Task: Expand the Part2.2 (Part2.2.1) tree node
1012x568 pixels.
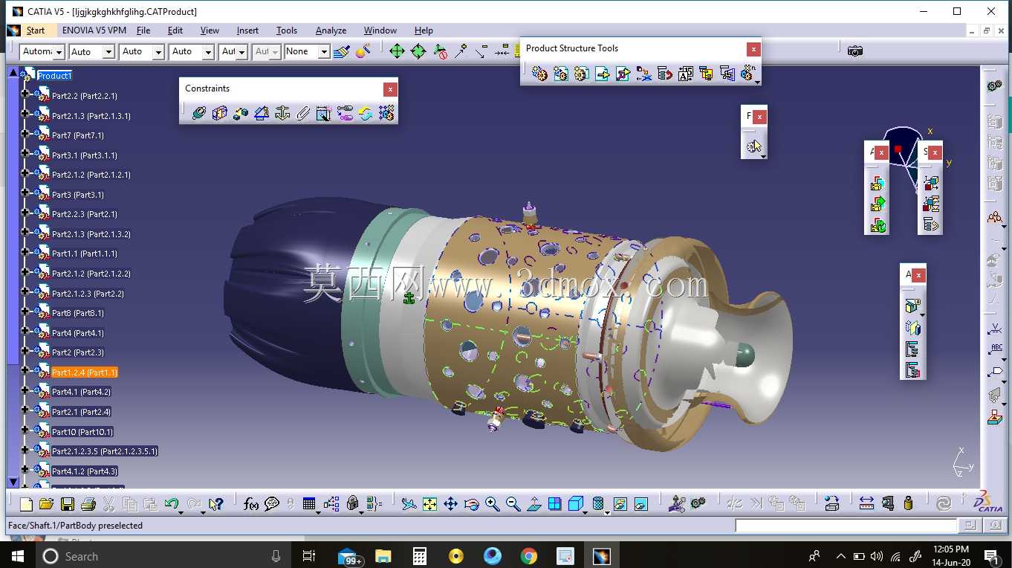Action: click(x=25, y=94)
